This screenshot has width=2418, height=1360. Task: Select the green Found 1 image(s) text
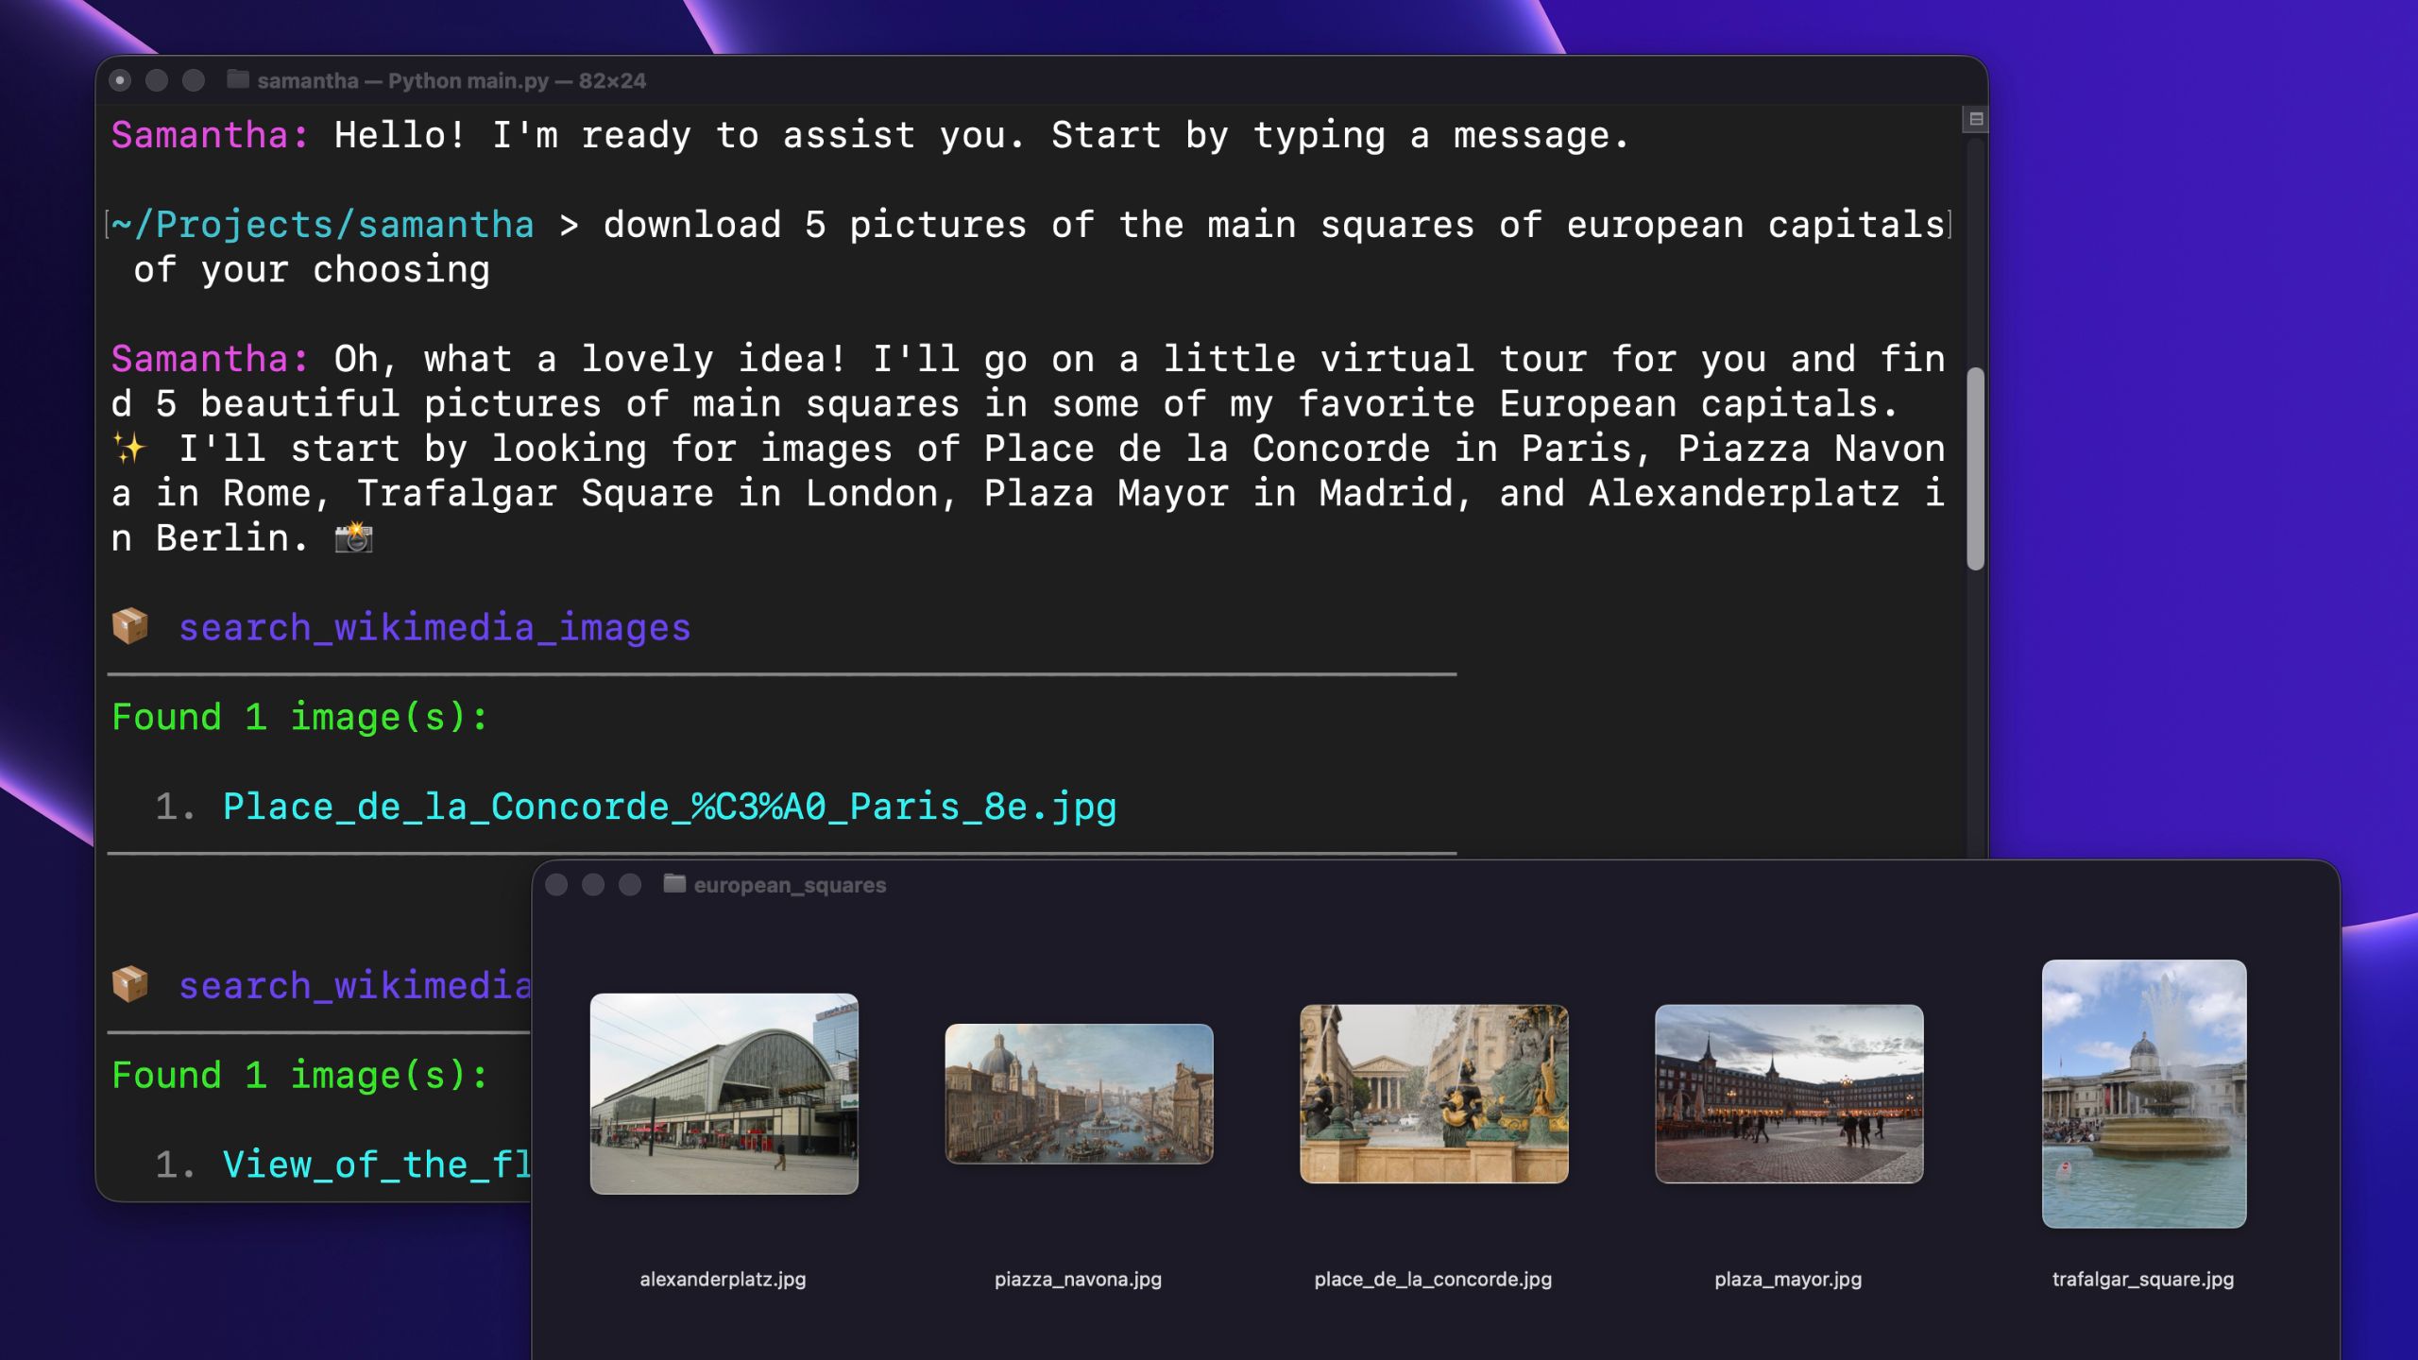[298, 716]
